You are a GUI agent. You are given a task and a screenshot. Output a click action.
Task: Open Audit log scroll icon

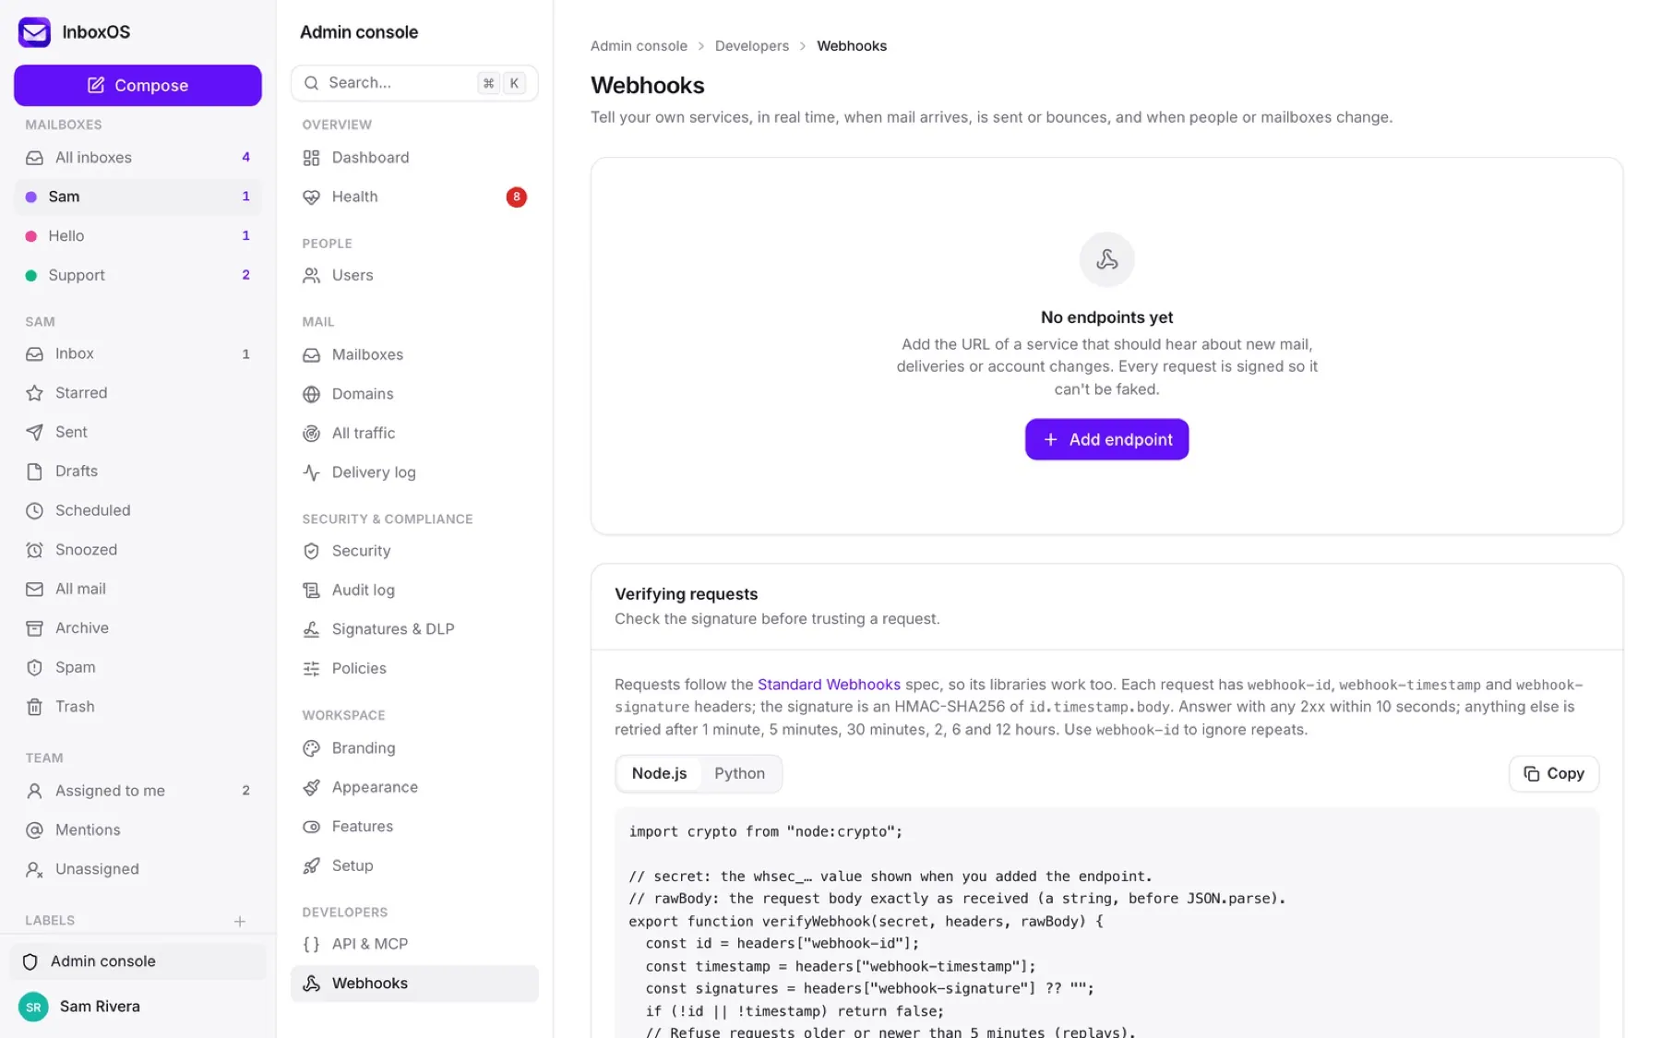click(x=311, y=590)
